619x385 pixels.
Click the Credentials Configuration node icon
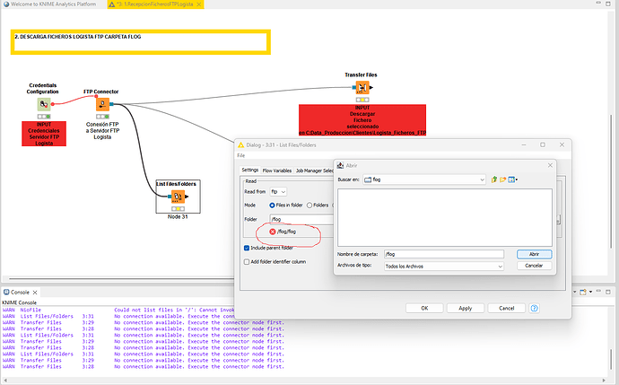[43, 106]
